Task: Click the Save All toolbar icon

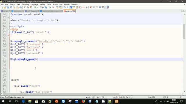Action: click(11, 7)
